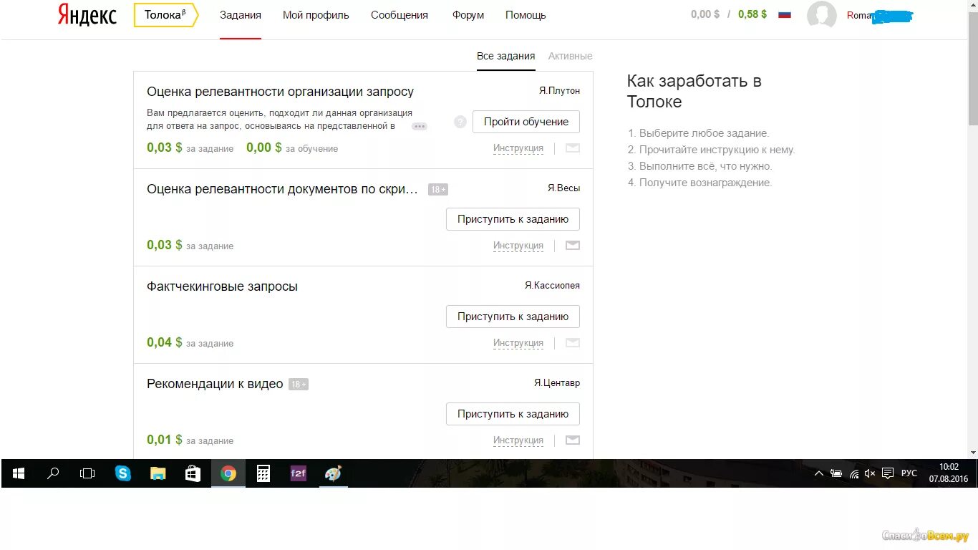The height and width of the screenshot is (550, 978).
Task: Click the page vertical scrollbar thumb
Action: [973, 68]
